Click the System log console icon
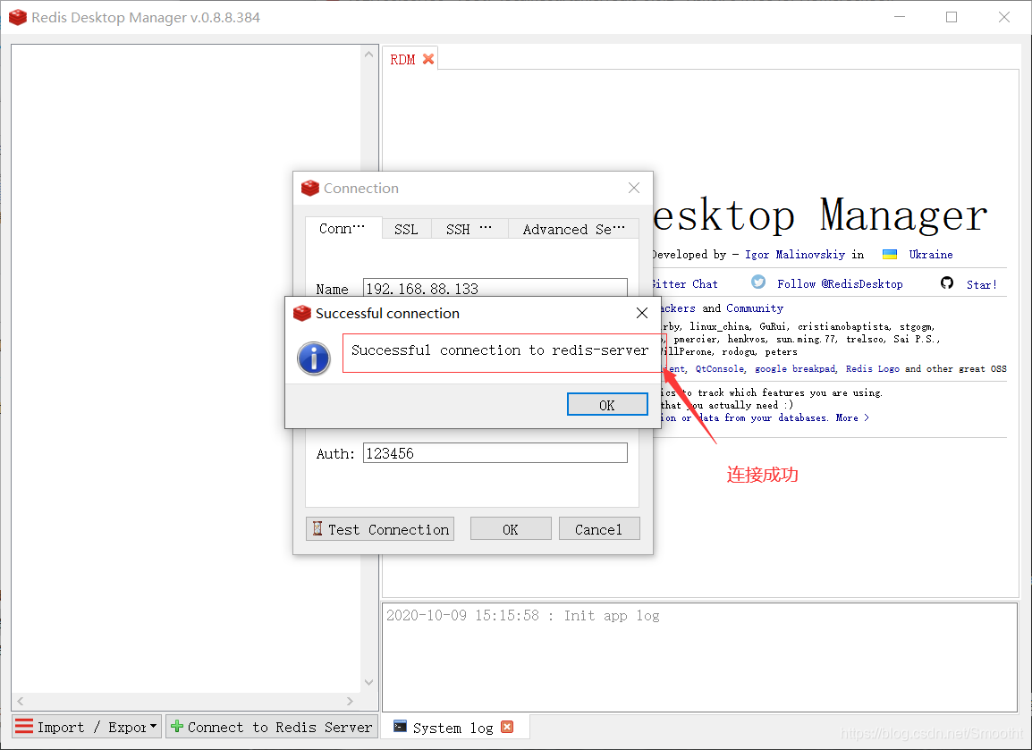 tap(400, 726)
